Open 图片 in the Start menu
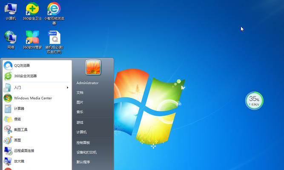Viewport: 284px width, 170px height. pos(80,102)
